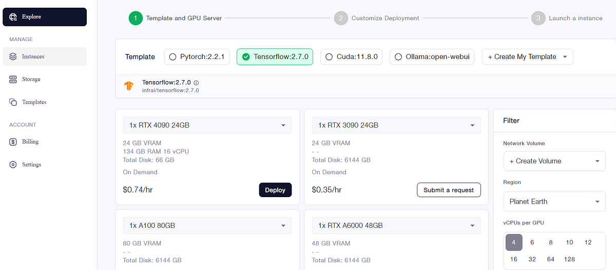616x270 pixels.
Task: Click the Instances layers icon
Action: click(13, 56)
